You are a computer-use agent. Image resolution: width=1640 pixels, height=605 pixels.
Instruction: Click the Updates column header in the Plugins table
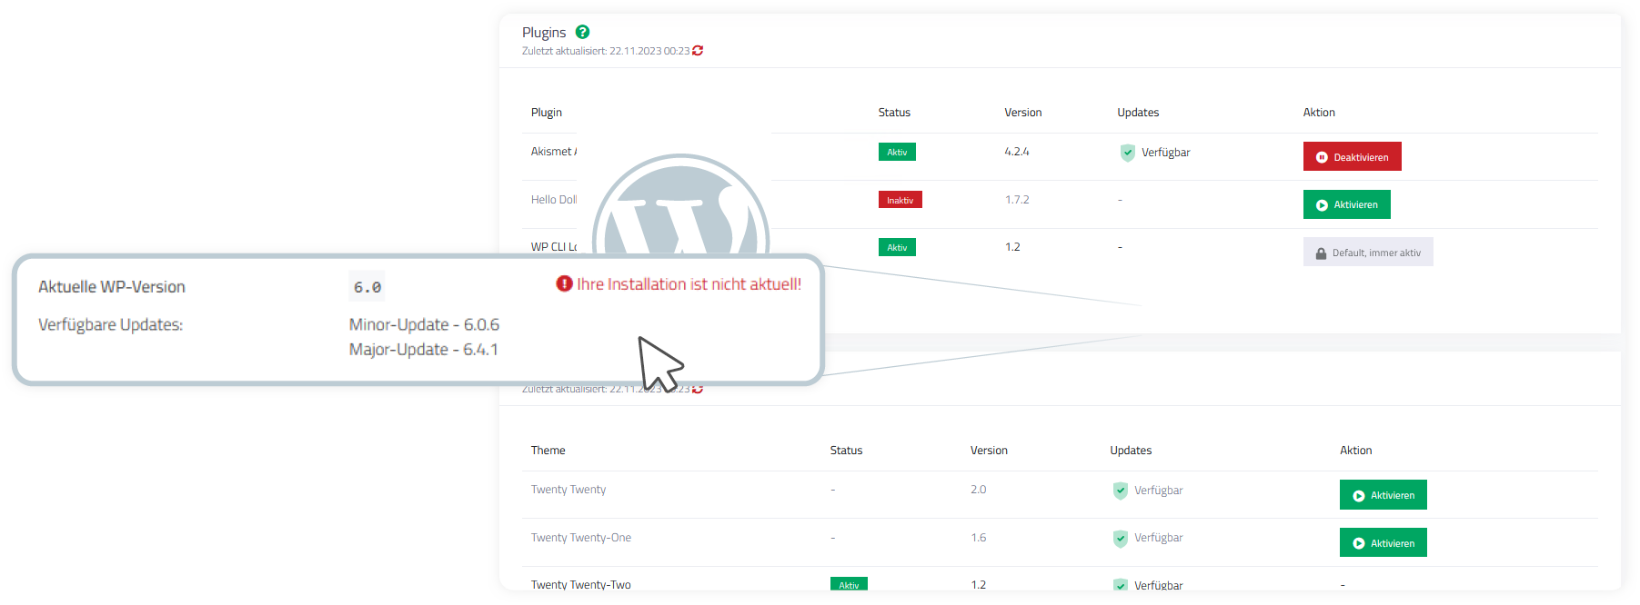1138,113
